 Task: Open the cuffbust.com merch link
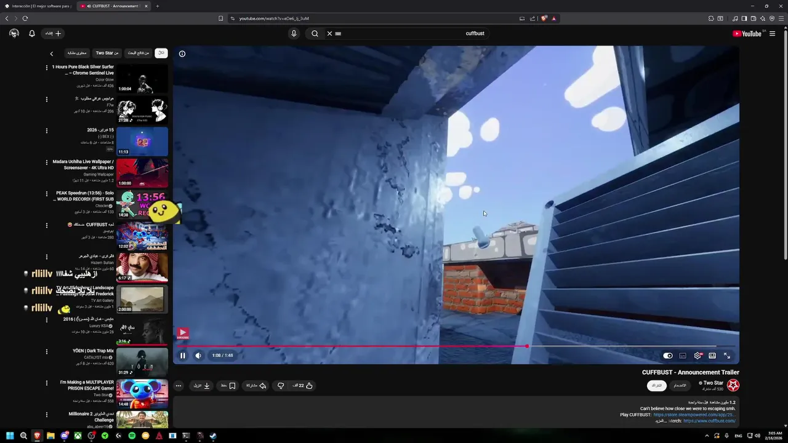[709, 421]
